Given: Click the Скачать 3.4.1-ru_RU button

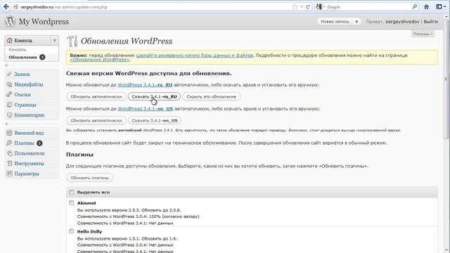Looking at the screenshot, I should click(154, 97).
